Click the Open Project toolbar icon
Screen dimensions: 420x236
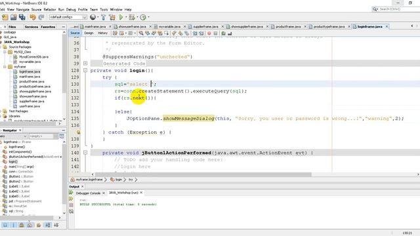13,17
